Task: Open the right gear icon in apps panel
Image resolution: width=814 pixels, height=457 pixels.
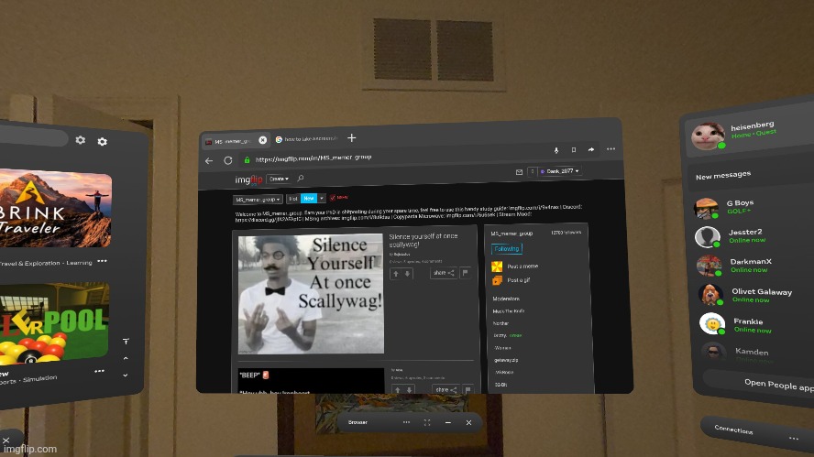Action: (x=103, y=141)
